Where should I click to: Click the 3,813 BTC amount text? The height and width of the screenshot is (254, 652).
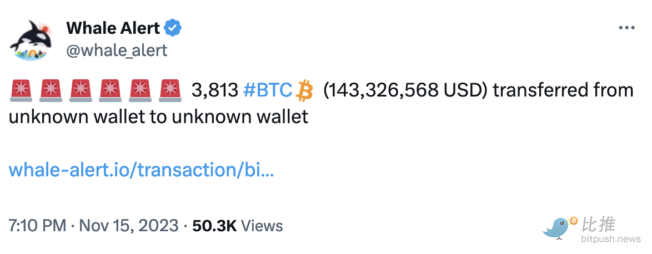click(x=214, y=90)
